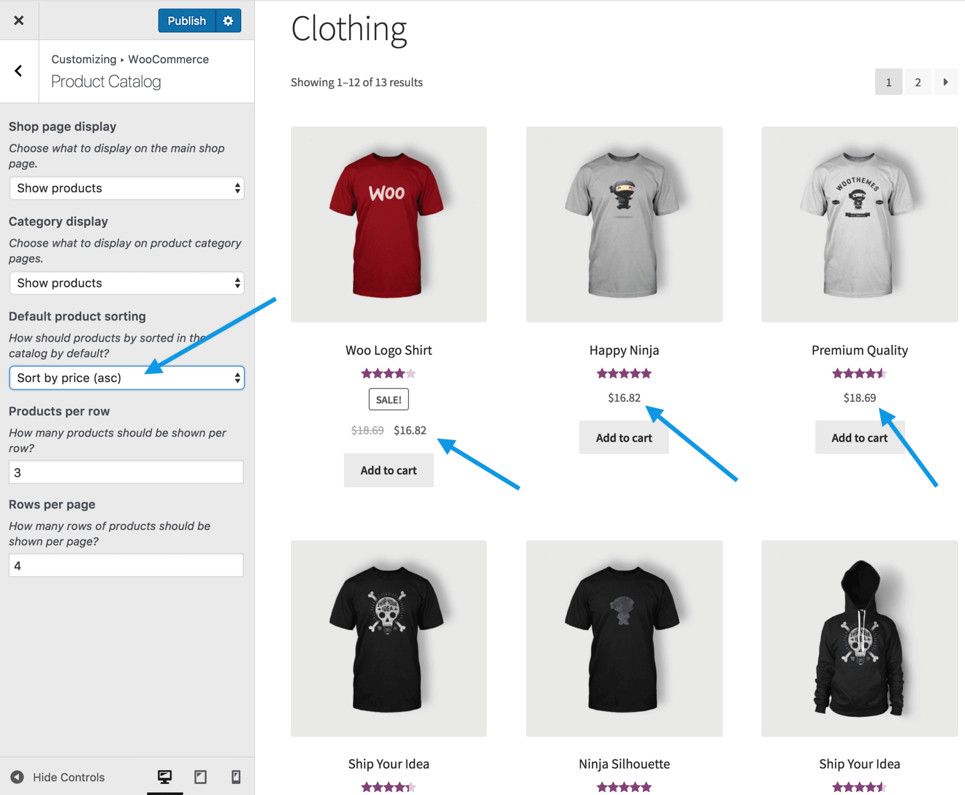Click the Happy Ninja star rating
The height and width of the screenshot is (795, 965).
point(624,374)
